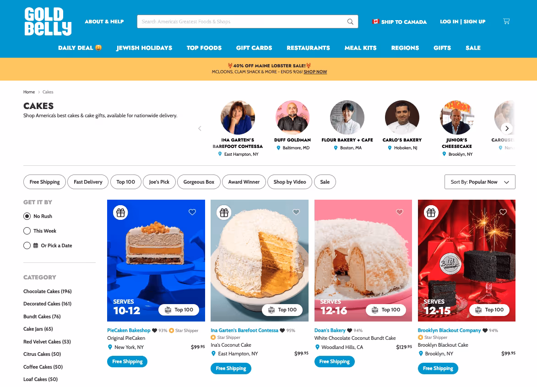
Task: Select Or Pick a Date option
Action: coord(27,245)
